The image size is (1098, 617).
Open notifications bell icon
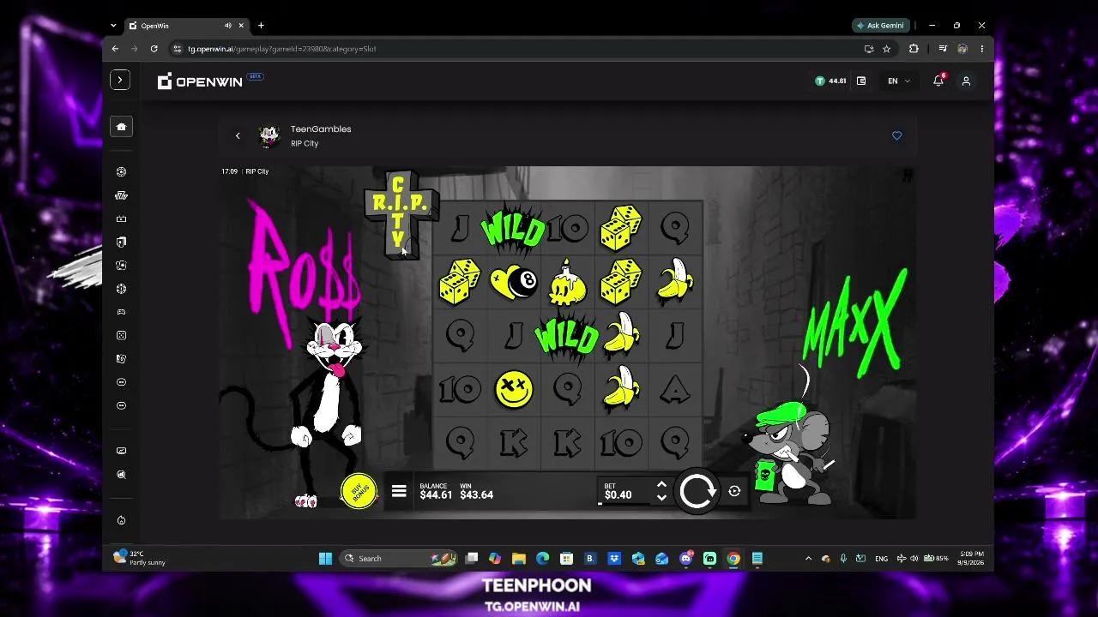938,81
